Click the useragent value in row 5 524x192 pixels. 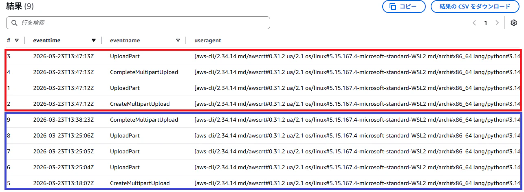(358, 183)
